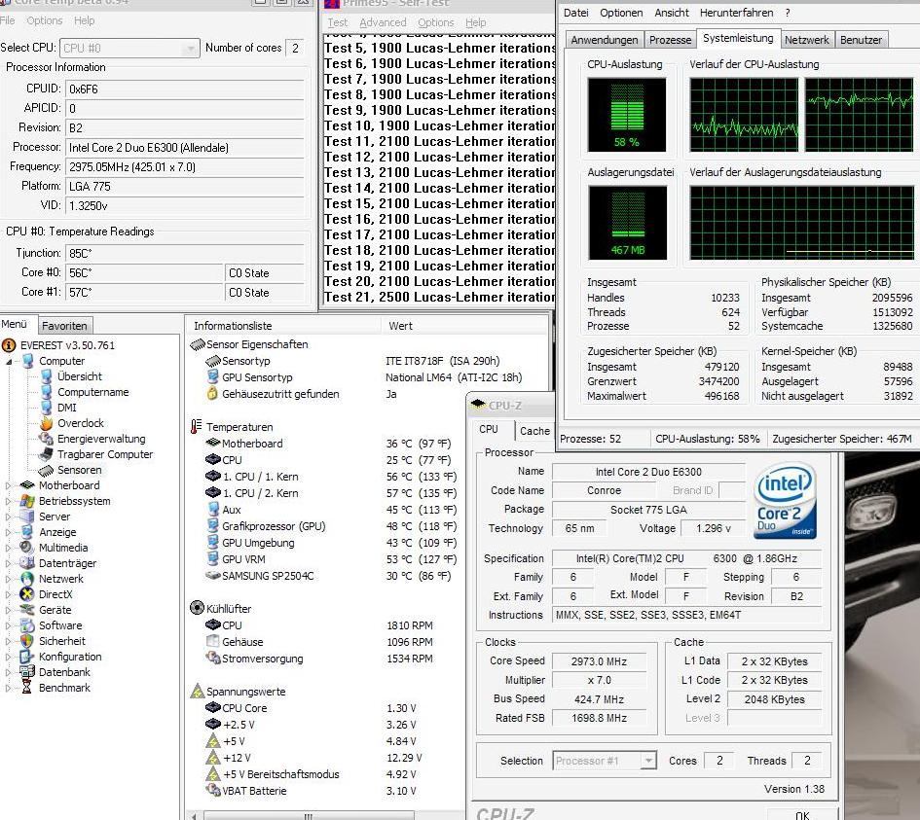Image resolution: width=920 pixels, height=820 pixels.
Task: Select the Stromversorgung fan row
Action: (319, 659)
